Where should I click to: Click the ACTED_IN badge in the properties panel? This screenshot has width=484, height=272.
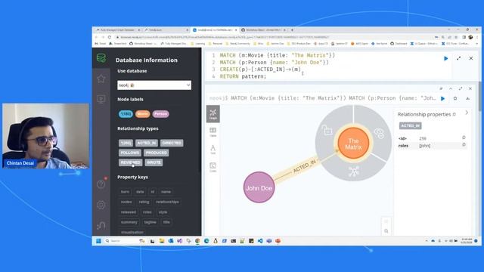point(410,125)
